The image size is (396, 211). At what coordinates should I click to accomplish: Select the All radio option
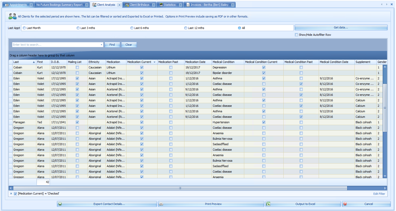(240, 28)
